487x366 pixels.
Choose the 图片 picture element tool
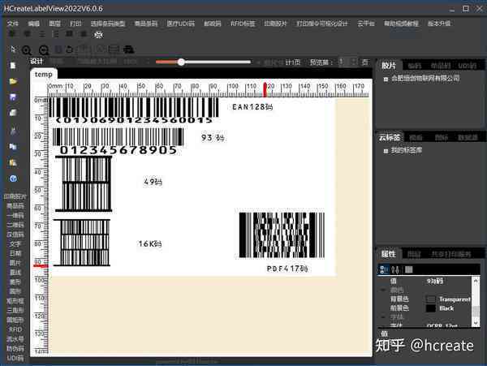click(15, 263)
